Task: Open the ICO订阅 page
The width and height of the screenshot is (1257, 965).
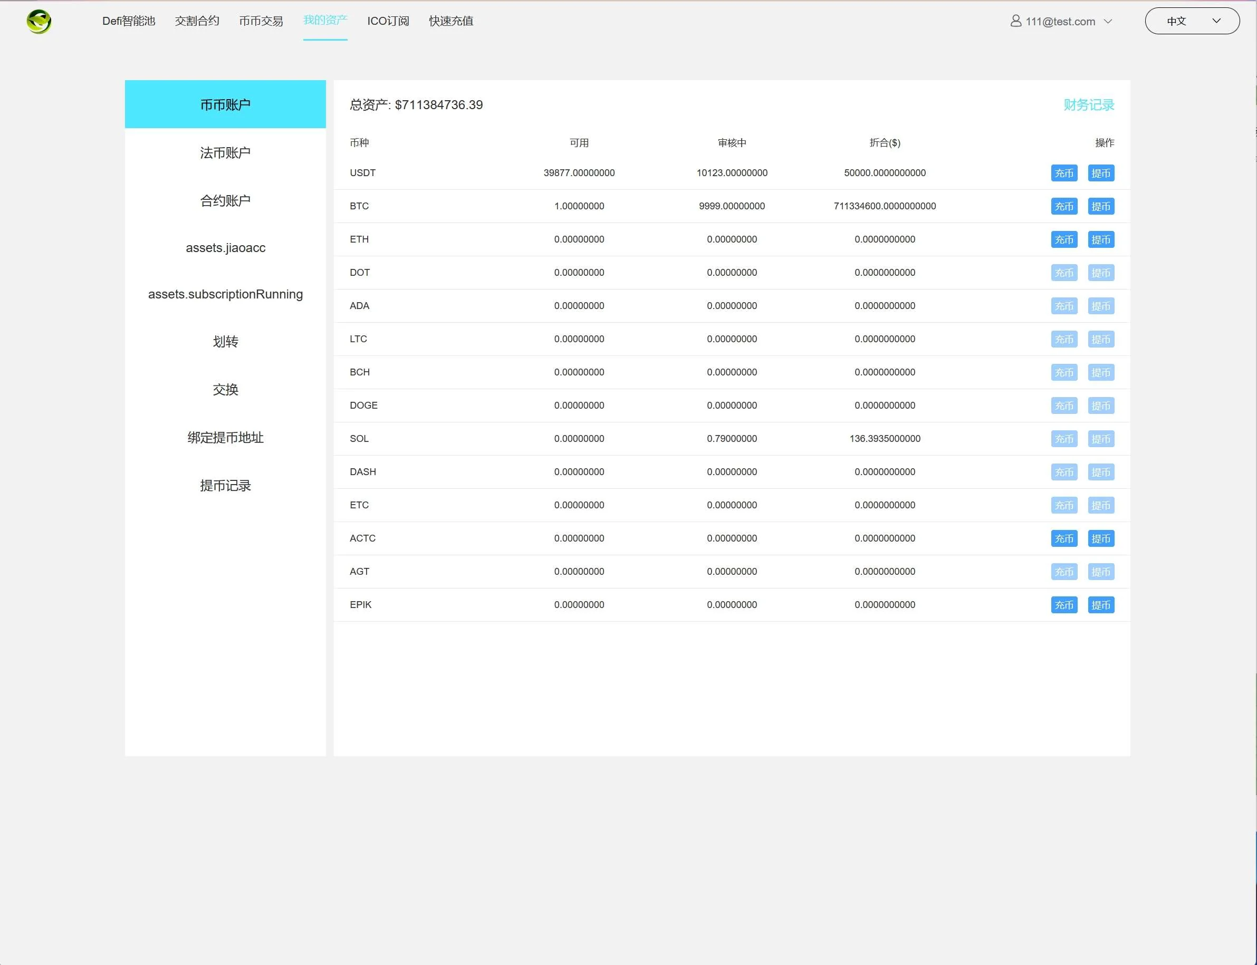Action: point(388,21)
